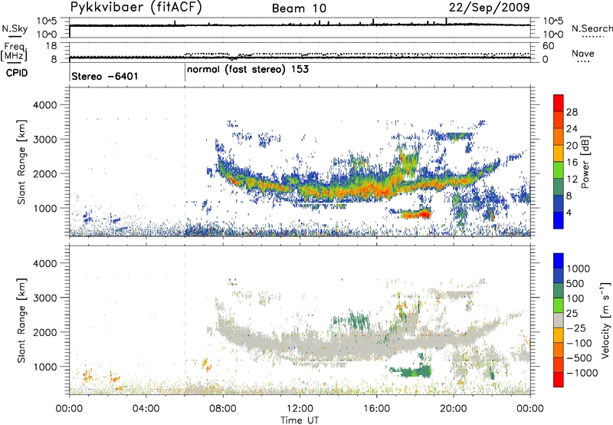The width and height of the screenshot is (613, 425).
Task: Click the date 22/Sep/2009
Action: click(489, 8)
